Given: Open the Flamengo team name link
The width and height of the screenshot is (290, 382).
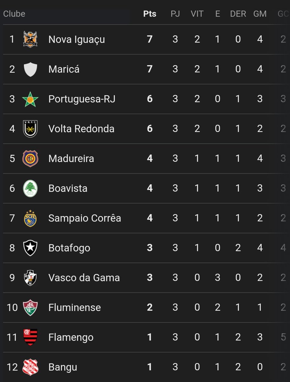Looking at the screenshot, I should [71, 337].
